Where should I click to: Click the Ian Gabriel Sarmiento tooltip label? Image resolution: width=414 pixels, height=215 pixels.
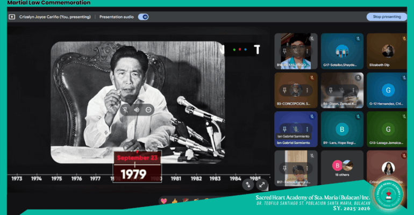[x=294, y=136]
